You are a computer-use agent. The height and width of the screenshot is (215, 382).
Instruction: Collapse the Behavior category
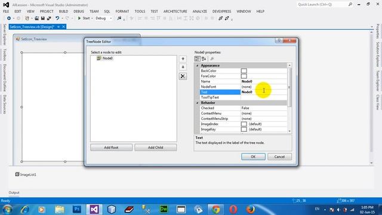[x=198, y=103]
